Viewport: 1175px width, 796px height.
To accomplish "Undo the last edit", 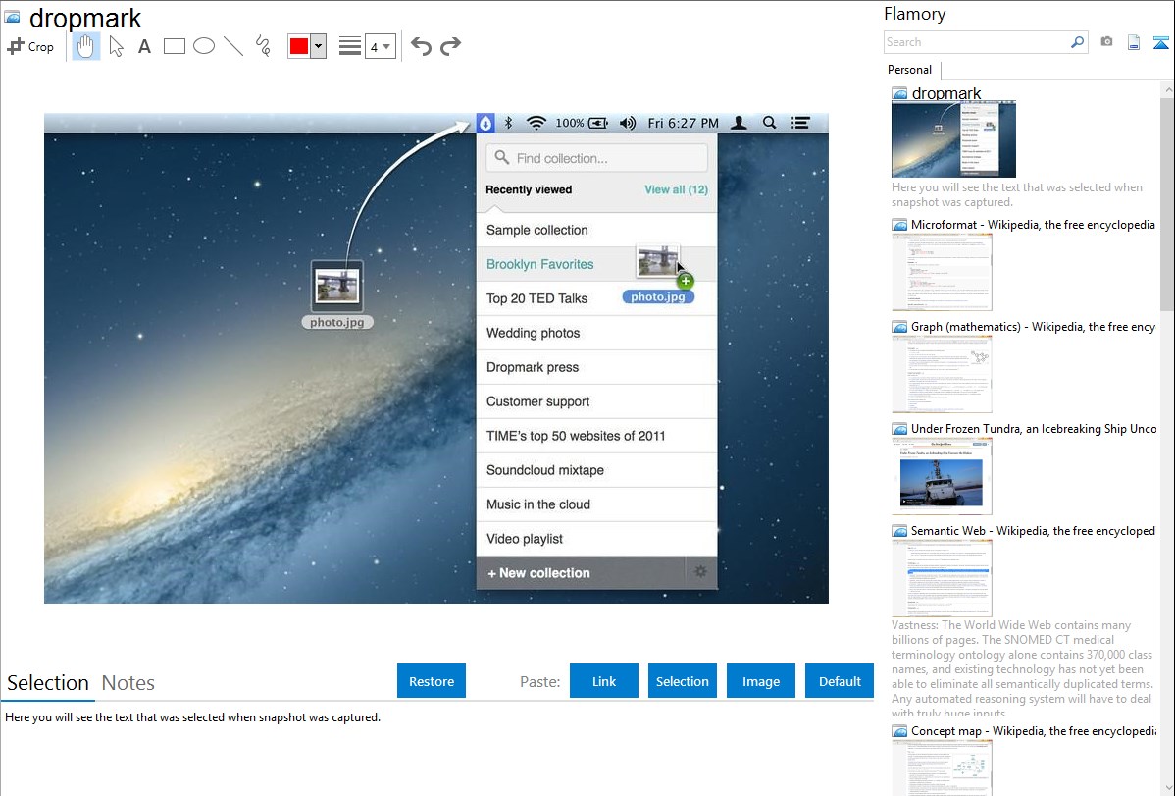I will 421,46.
